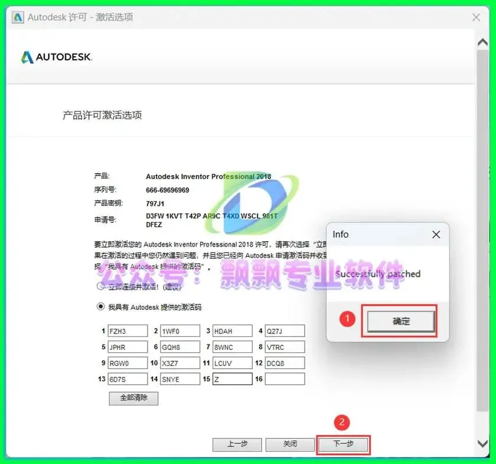Click activation code field 14 containing SNYE
This screenshot has width=496, height=464.
[x=180, y=379]
